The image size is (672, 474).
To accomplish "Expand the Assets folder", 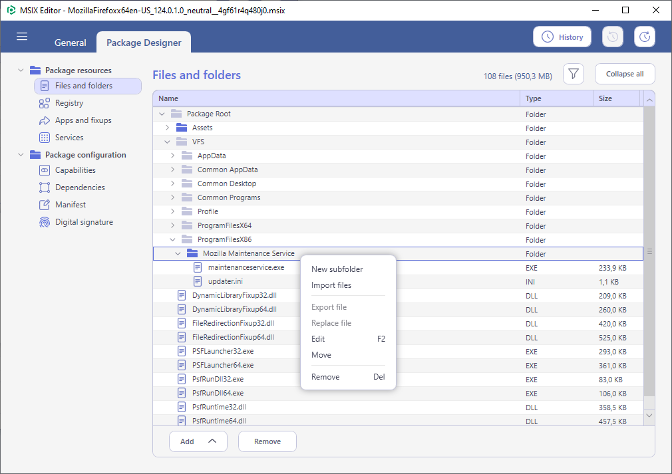I will (x=167, y=128).
